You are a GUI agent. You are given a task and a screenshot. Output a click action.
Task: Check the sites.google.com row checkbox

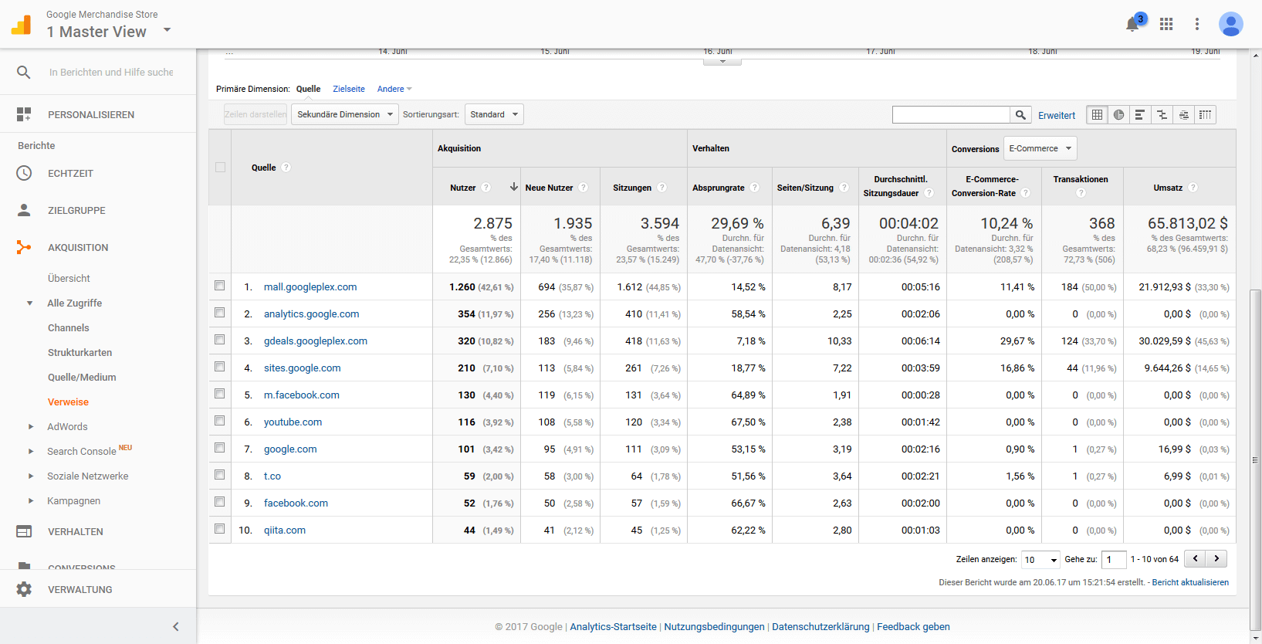pos(220,367)
